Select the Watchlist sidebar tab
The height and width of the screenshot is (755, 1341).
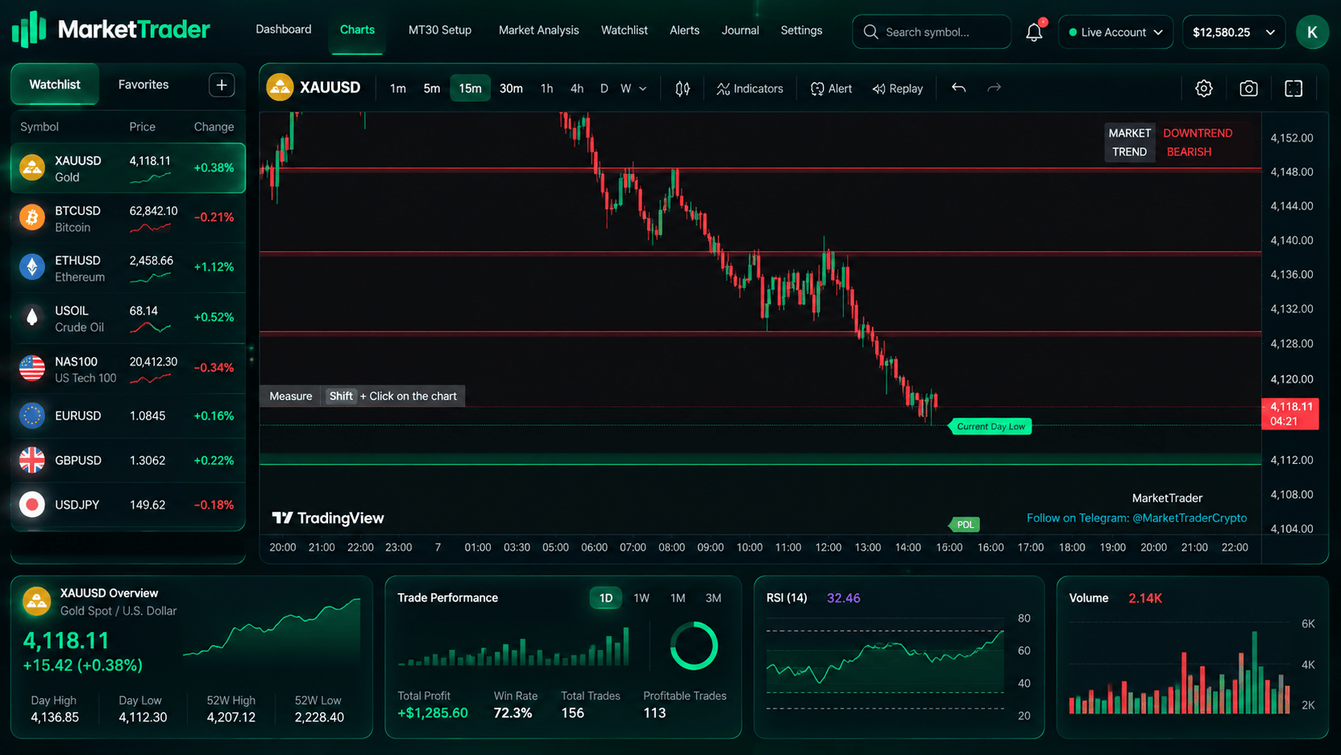[x=55, y=84]
